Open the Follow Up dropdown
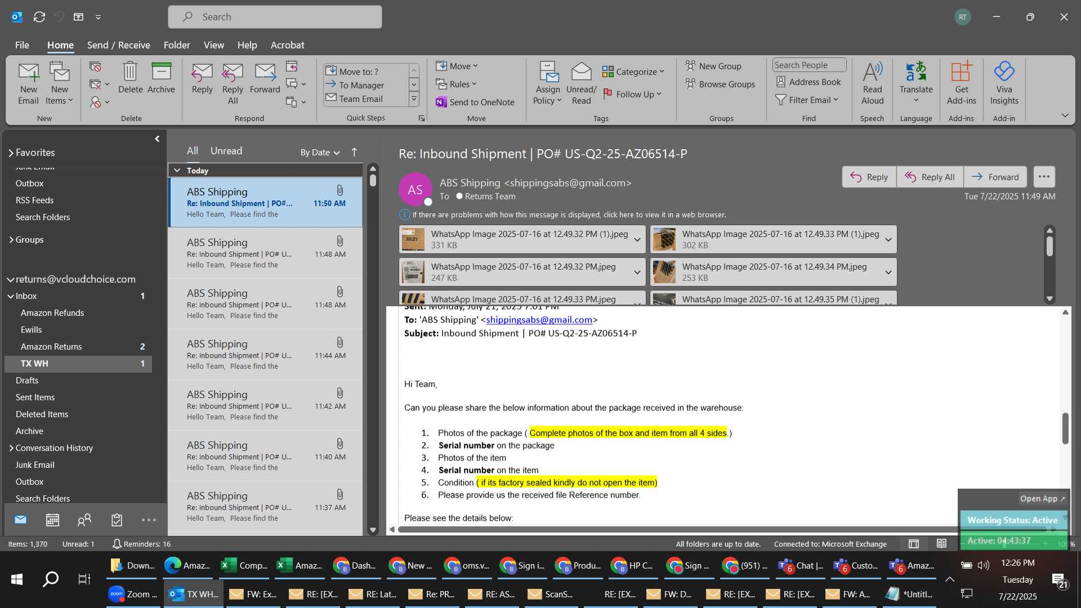Screen dimensions: 1081x608 (632, 94)
